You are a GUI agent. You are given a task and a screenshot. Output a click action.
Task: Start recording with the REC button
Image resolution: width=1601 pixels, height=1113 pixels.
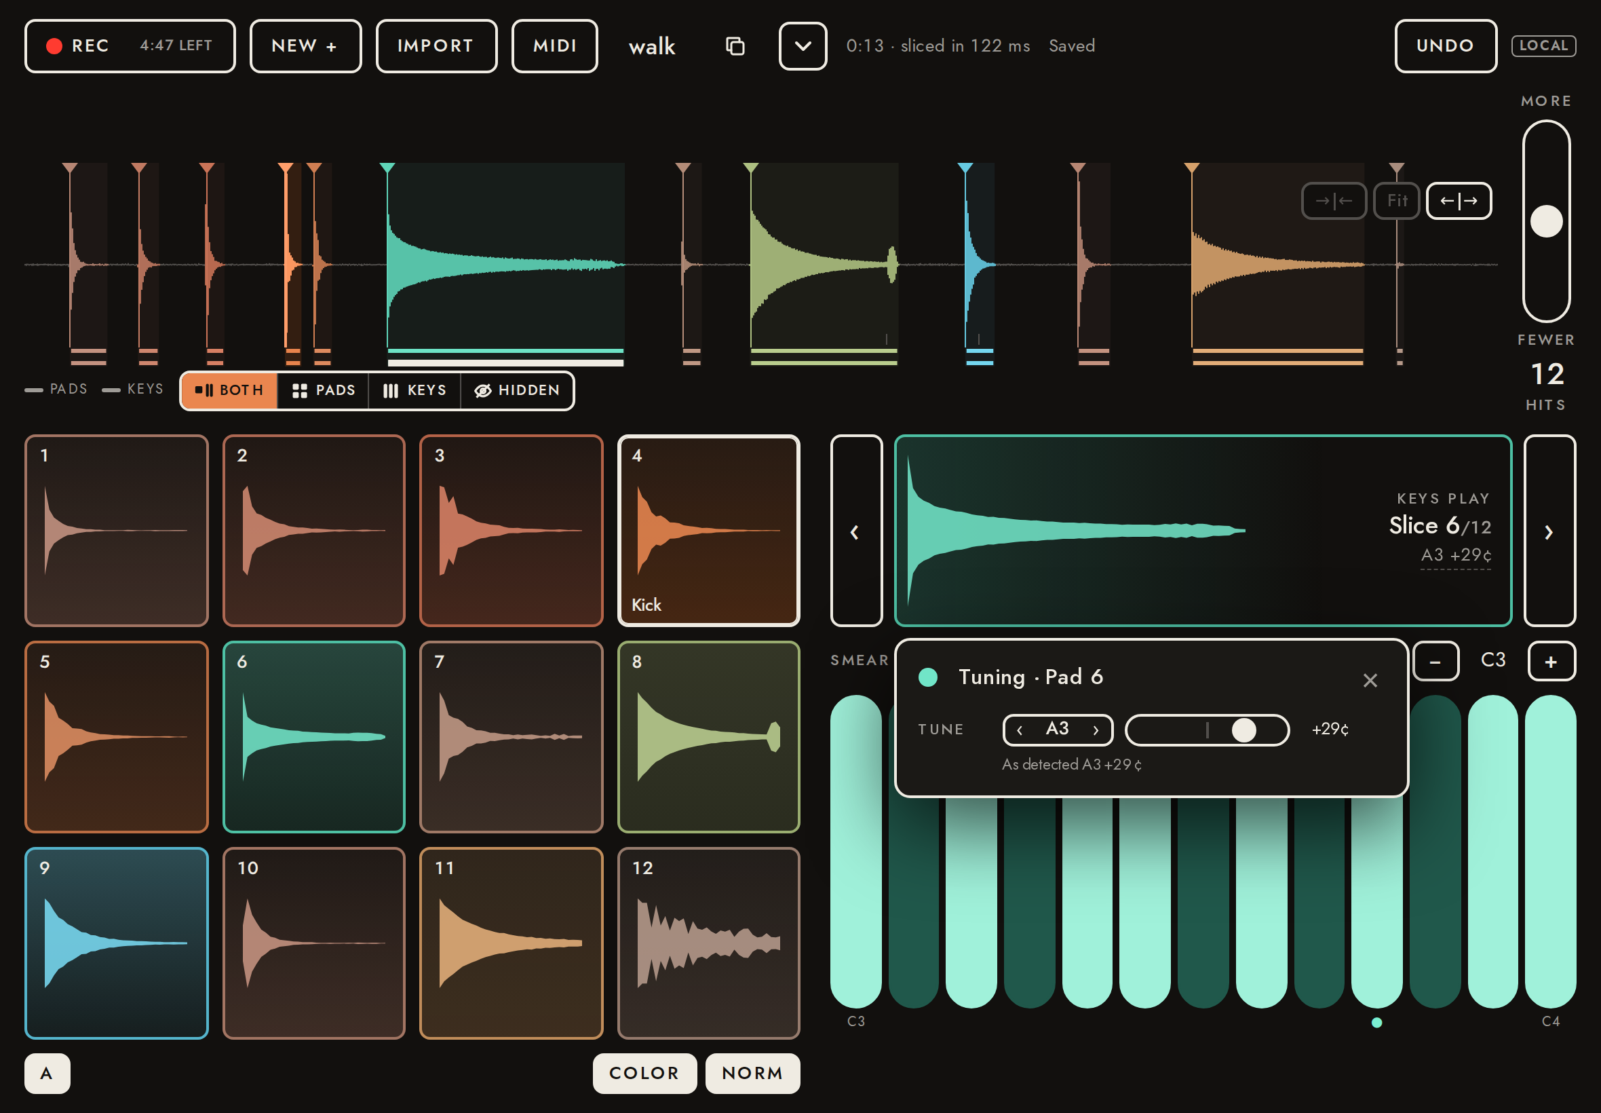click(130, 46)
